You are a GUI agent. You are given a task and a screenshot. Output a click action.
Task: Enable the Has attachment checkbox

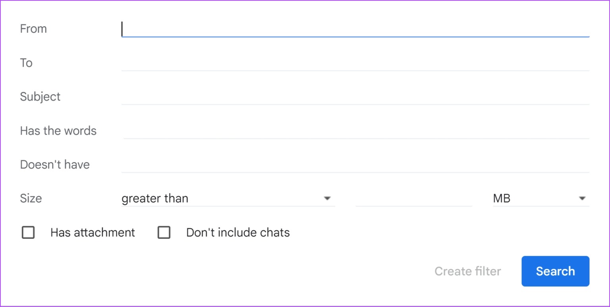pos(28,232)
